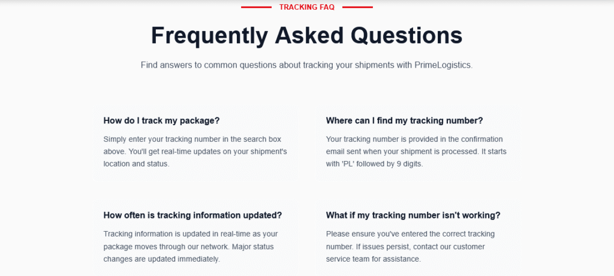Click the answer starting "Tracking information is updated"

coord(190,246)
